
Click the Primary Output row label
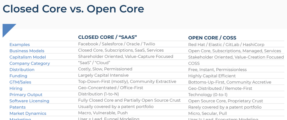[26, 95]
